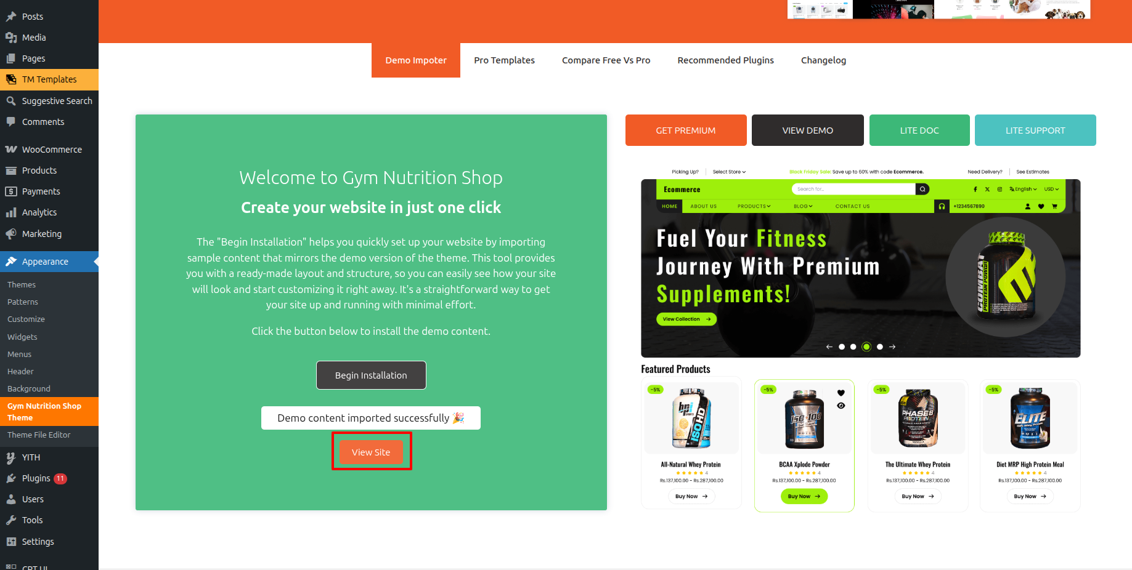The image size is (1132, 570).
Task: Switch to the Pro Templates tab
Action: click(x=504, y=60)
